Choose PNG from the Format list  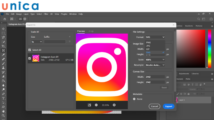(148, 42)
